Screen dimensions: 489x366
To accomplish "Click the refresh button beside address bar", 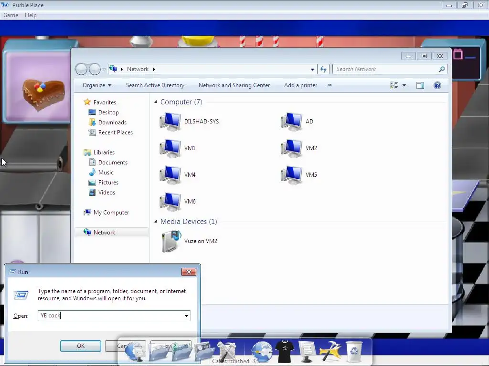I will 323,69.
